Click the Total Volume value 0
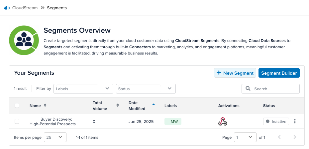Image resolution: width=309 pixels, height=149 pixels. (x=94, y=122)
